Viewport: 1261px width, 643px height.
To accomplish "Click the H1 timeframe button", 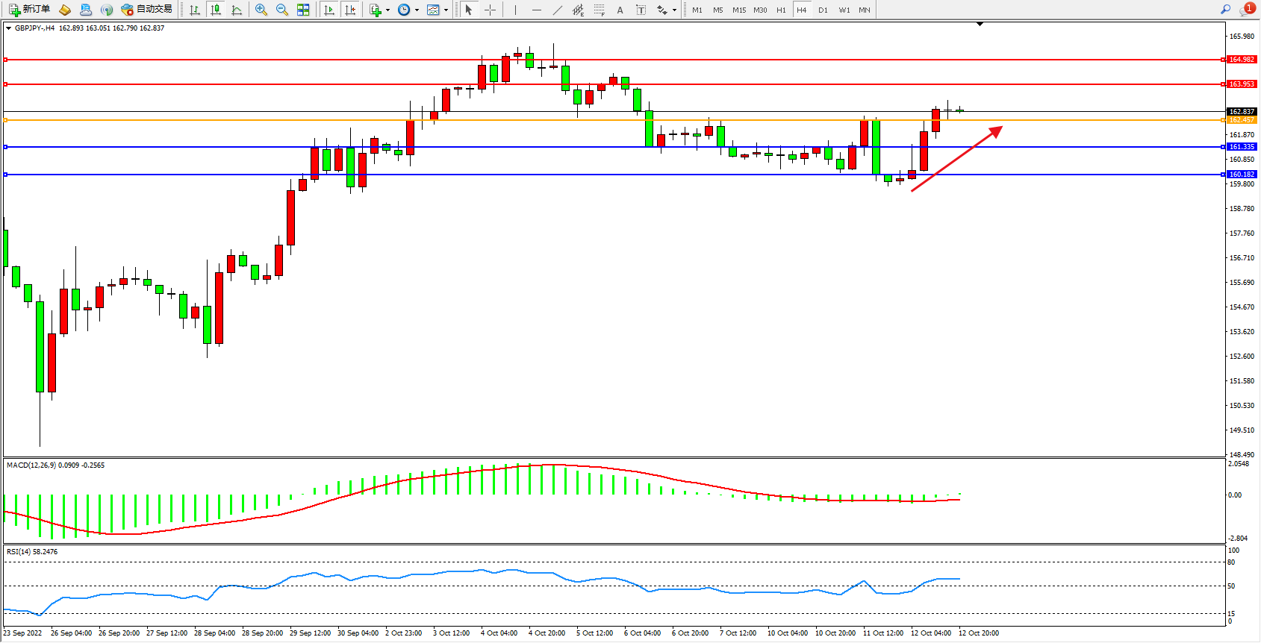I will coord(781,10).
